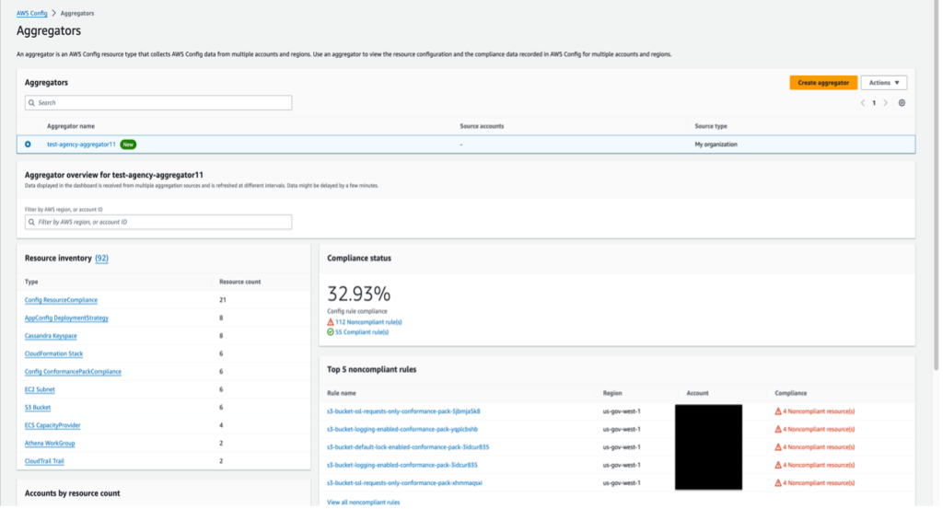Click the My organization source type cell
The width and height of the screenshot is (943, 509).
coord(716,145)
